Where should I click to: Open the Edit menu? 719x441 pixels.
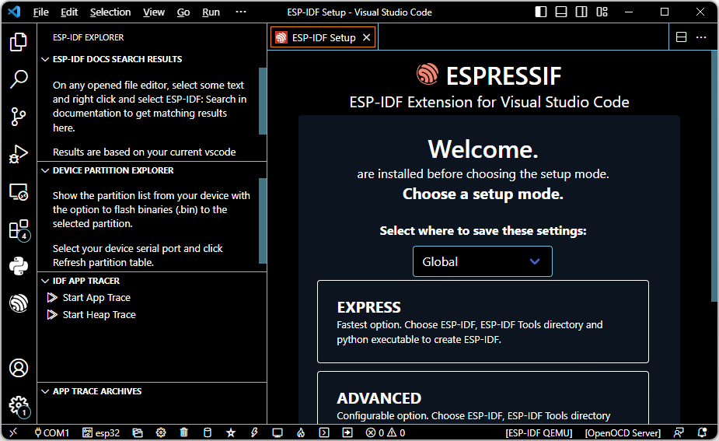(x=69, y=12)
